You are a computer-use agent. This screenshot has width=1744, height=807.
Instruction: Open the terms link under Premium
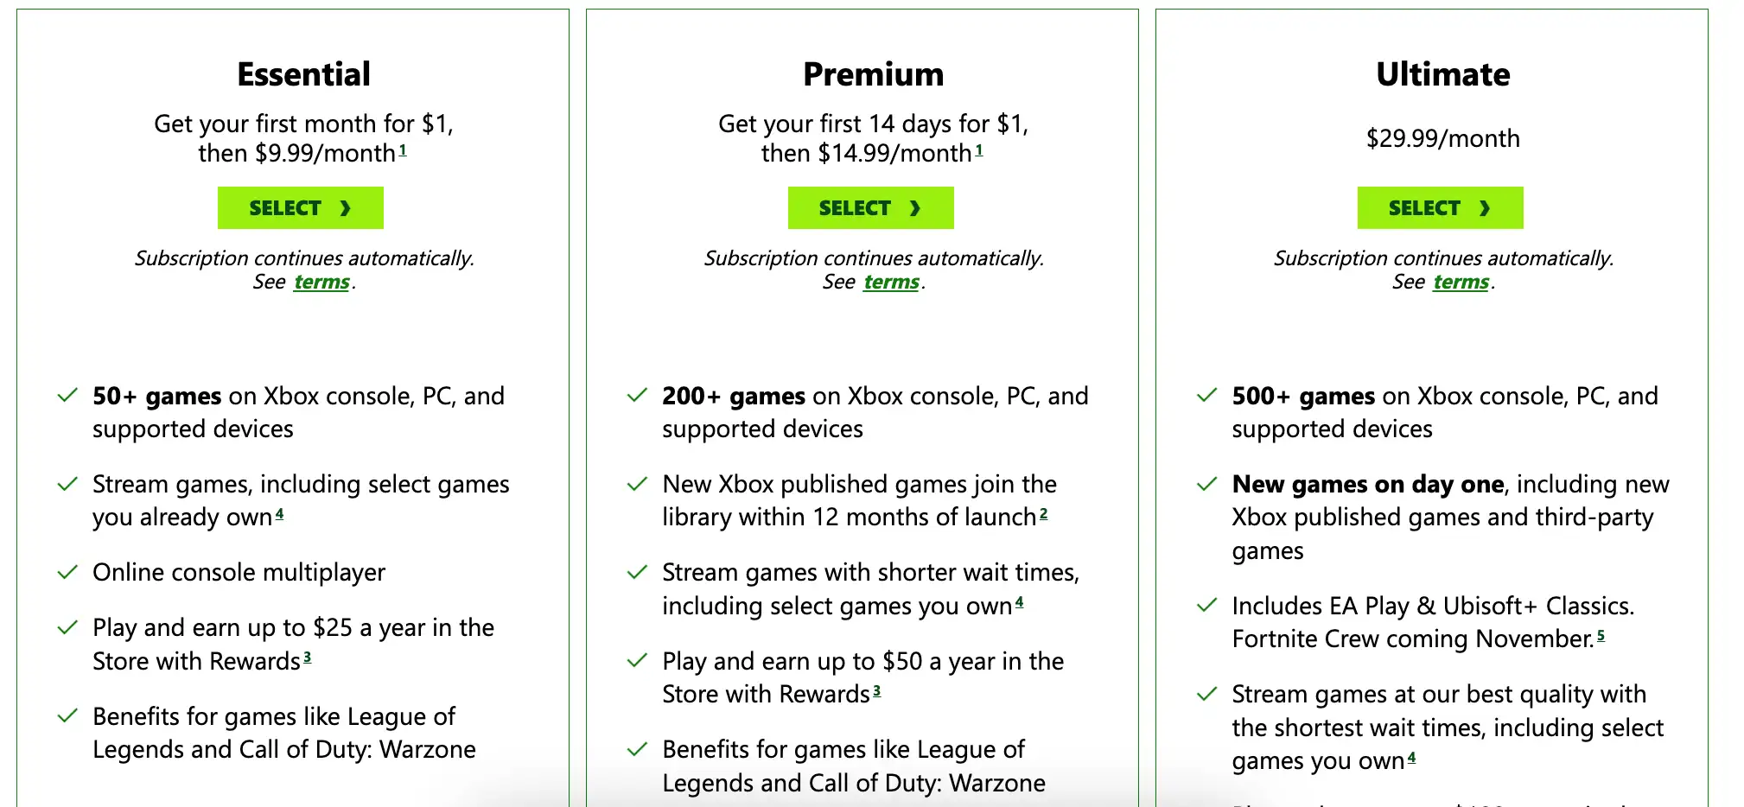(891, 283)
